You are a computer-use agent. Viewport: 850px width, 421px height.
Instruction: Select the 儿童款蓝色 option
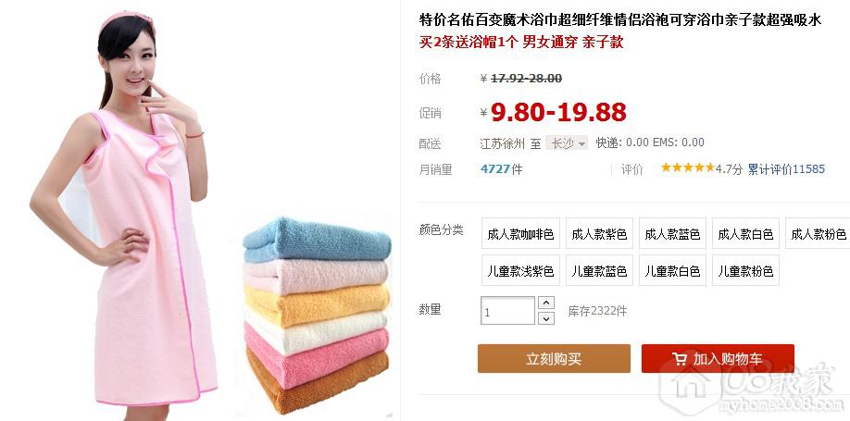pyautogui.click(x=599, y=270)
